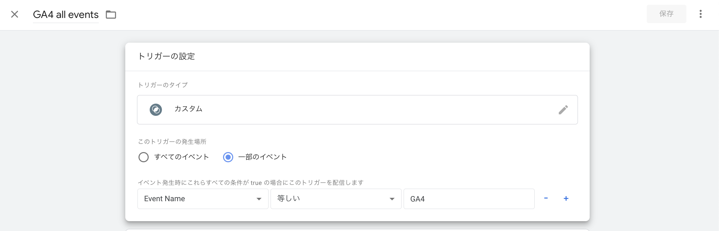This screenshot has width=719, height=231.
Task: Select the カスタム trigger type card
Action: click(x=356, y=109)
